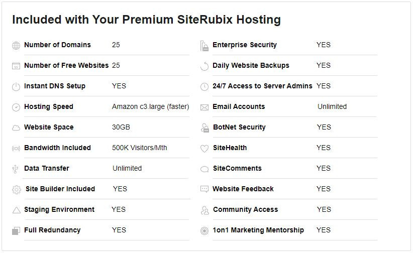413x253 pixels.
Task: Click the 1on1 Marketing Mentorship label
Action: tap(258, 230)
